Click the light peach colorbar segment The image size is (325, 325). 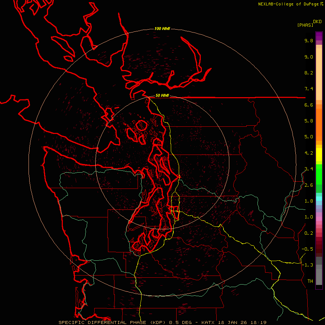pos(319,74)
